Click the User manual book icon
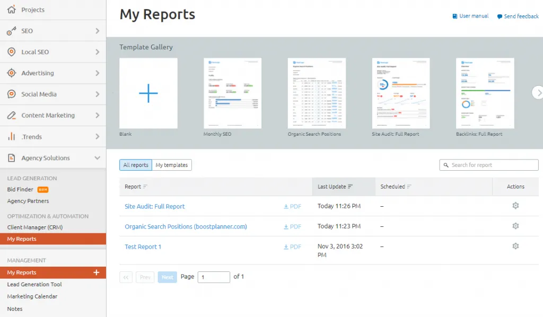The width and height of the screenshot is (543, 317). (454, 16)
